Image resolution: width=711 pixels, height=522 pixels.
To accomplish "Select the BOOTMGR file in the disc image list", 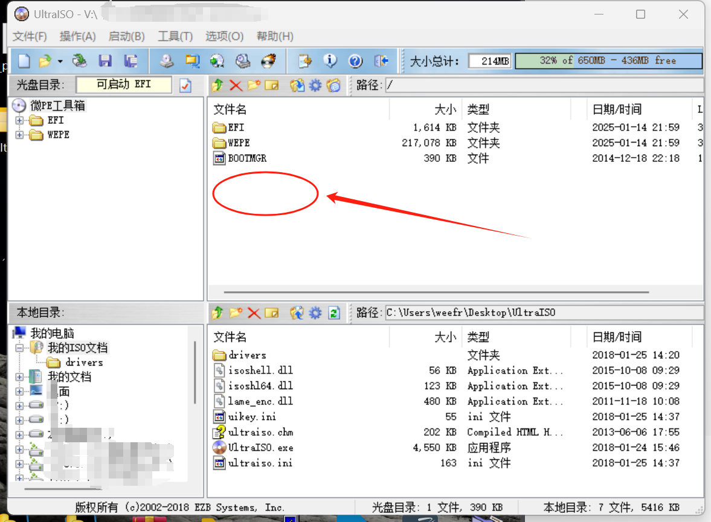I will click(x=247, y=158).
